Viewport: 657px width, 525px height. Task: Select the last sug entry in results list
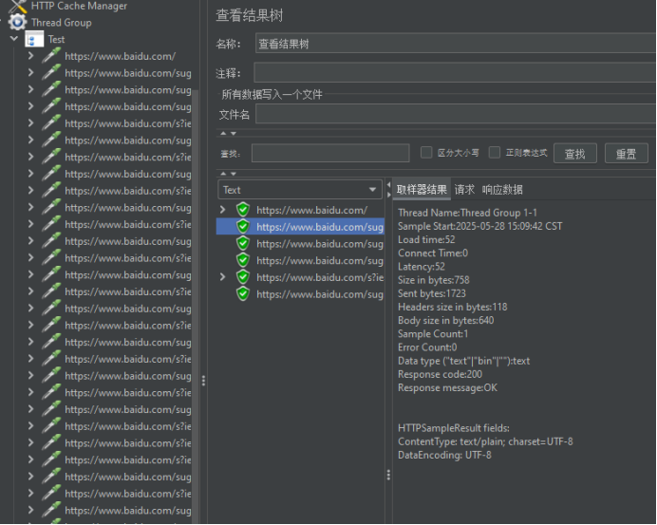(x=320, y=294)
